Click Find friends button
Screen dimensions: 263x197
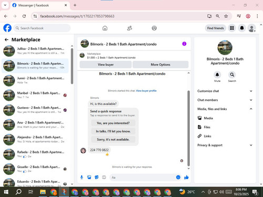(x=216, y=28)
